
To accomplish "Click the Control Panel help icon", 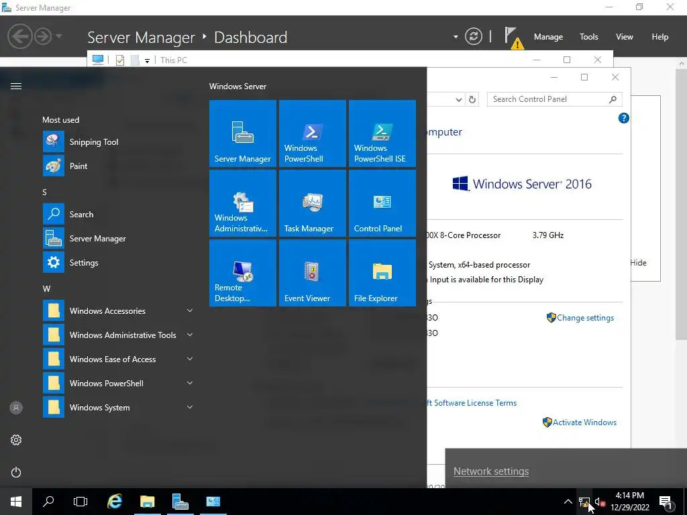I will point(623,118).
